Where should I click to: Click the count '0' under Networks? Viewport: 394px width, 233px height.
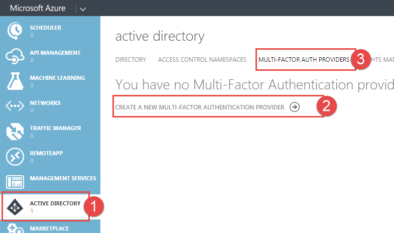(32, 110)
